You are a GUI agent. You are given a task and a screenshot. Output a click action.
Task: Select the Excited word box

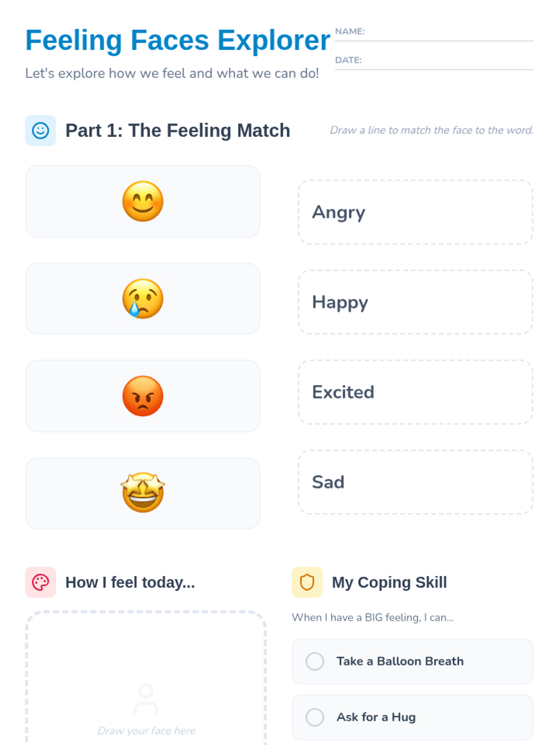pyautogui.click(x=415, y=392)
